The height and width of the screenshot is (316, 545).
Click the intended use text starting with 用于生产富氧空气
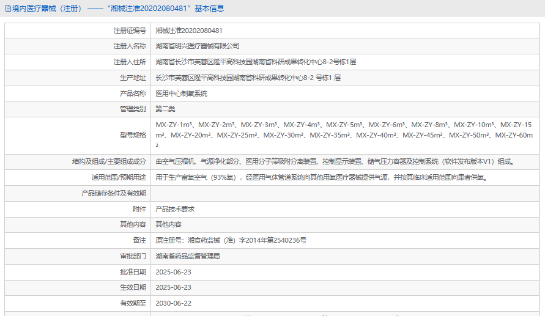click(322, 177)
